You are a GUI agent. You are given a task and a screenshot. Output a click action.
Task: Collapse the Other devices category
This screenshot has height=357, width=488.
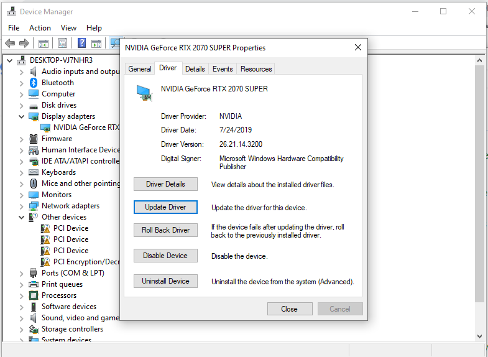click(x=22, y=217)
